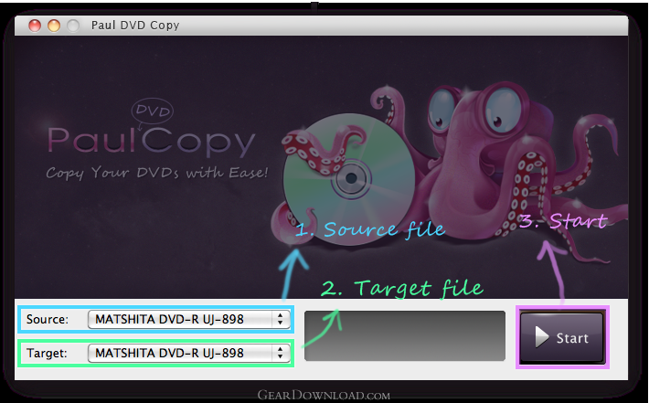This screenshot has width=649, height=403.
Task: Click the DVD disc artwork
Action: pos(349,179)
